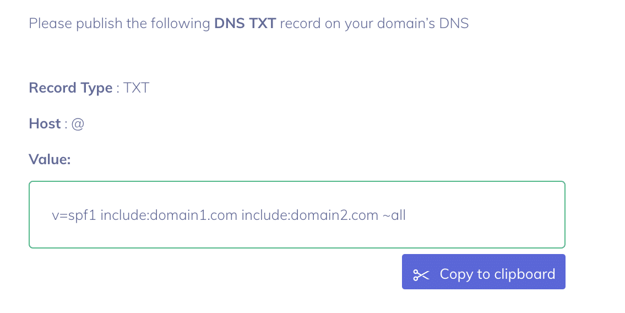
Task: Click the TXT record type value
Action: (x=136, y=88)
